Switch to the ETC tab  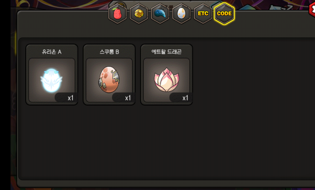pyautogui.click(x=203, y=14)
